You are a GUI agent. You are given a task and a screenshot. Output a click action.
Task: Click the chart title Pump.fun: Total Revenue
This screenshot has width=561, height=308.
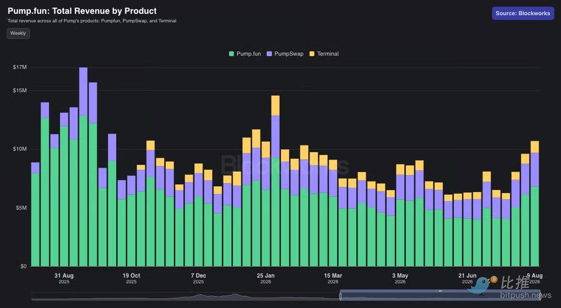82,11
